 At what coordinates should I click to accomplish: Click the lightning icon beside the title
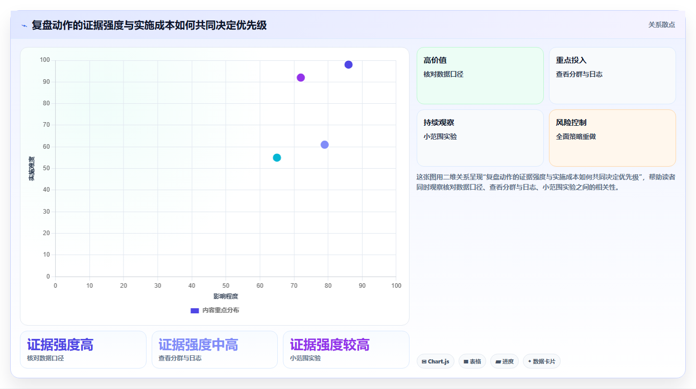(24, 26)
